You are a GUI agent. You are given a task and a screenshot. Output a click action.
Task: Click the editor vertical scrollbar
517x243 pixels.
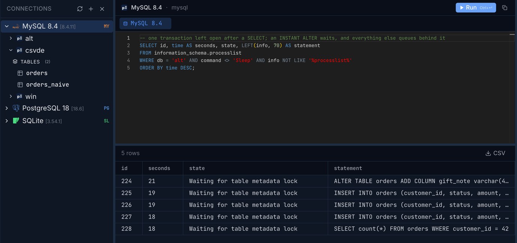tap(512, 87)
